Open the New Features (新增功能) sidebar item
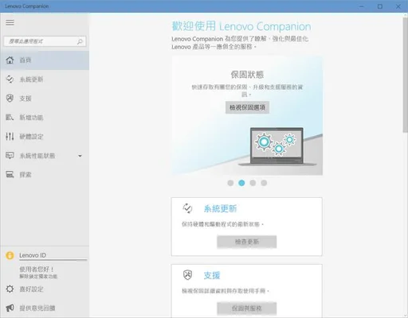 (45, 118)
